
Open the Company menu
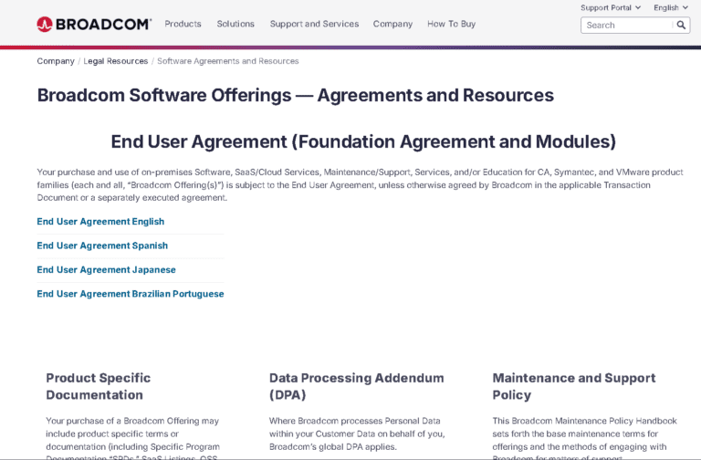click(x=393, y=24)
